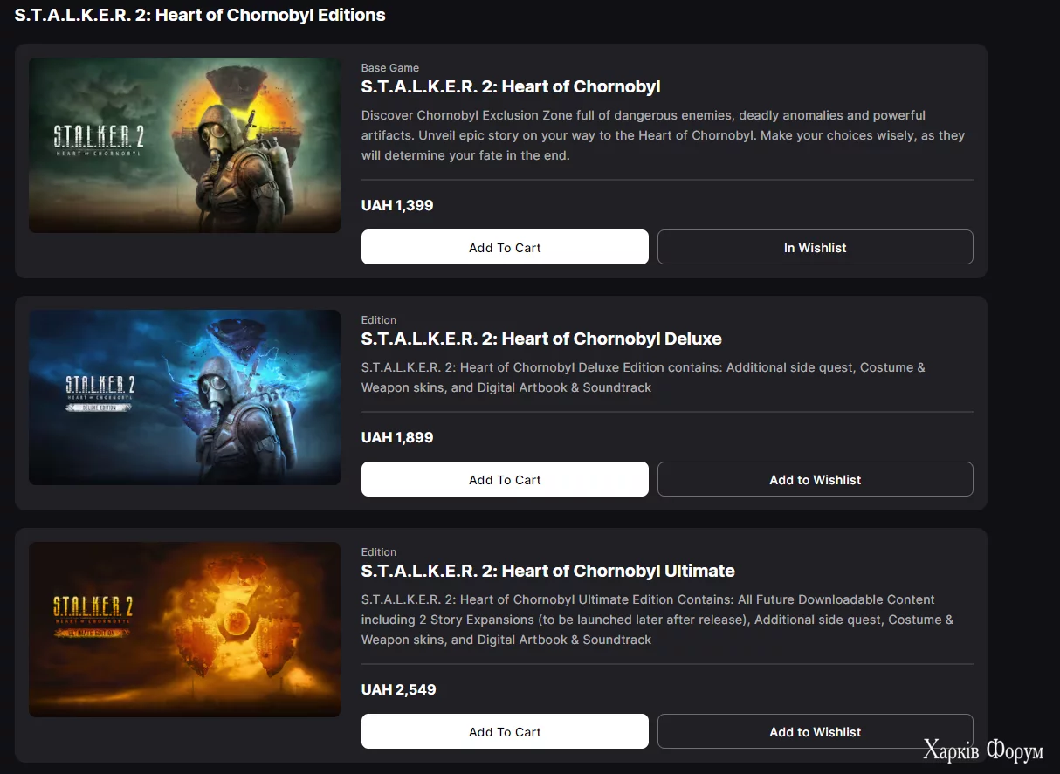Add the Deluxe edition to wishlist

click(x=815, y=479)
